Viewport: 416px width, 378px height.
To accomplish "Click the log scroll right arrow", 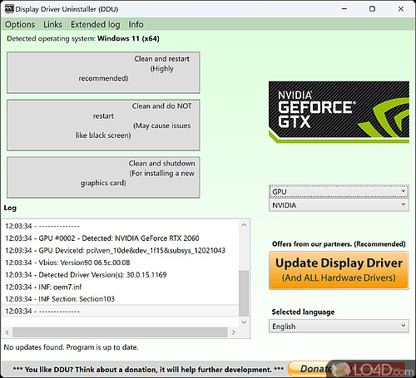I will (233, 332).
